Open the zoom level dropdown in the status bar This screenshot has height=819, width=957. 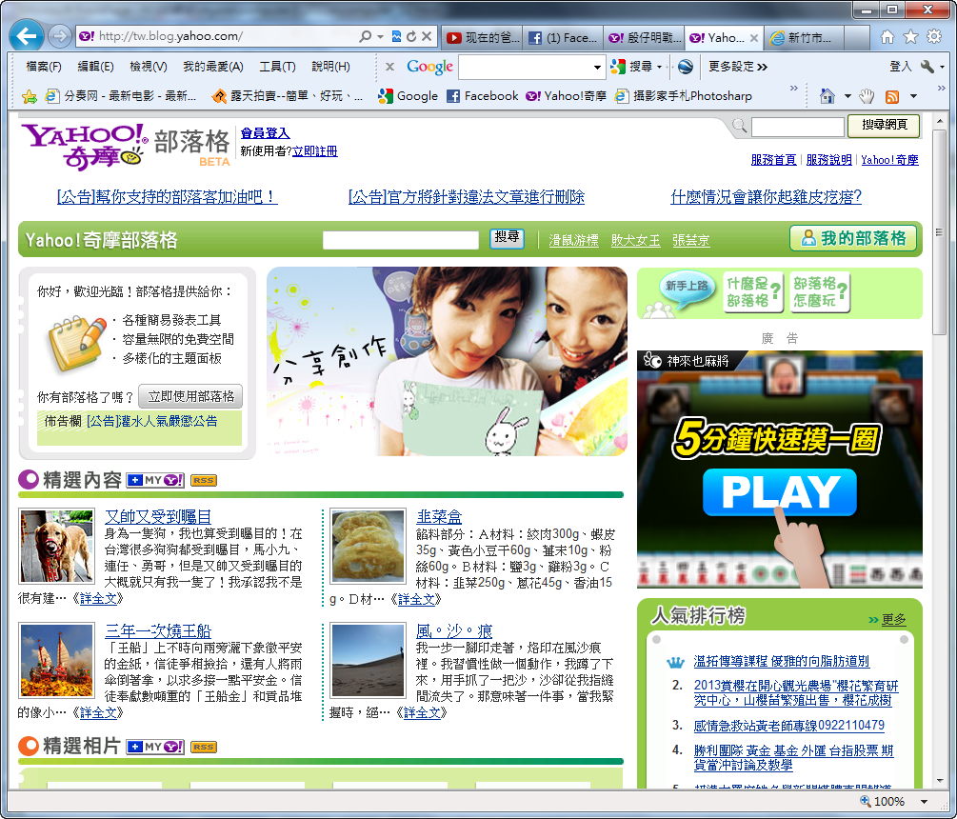924,801
